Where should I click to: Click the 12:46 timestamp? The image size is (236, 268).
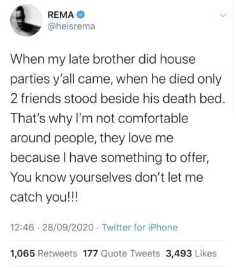click(x=22, y=227)
